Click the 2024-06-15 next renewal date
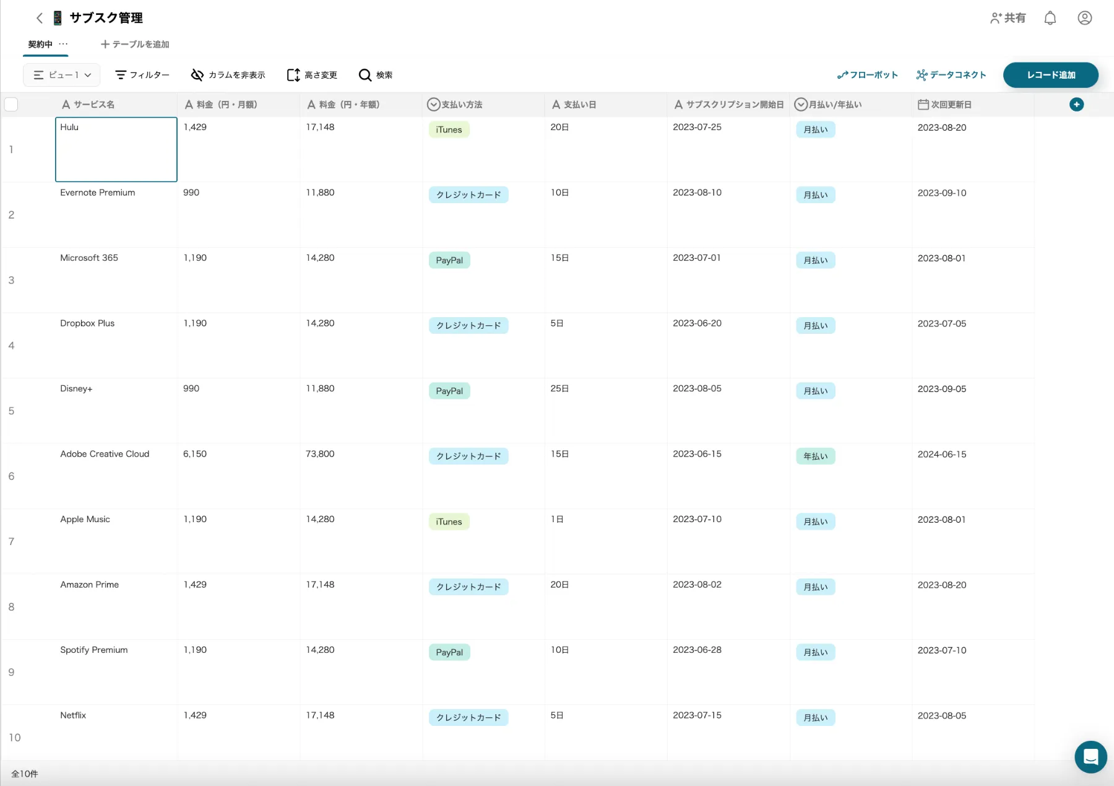Screen dimensions: 1114x786 pos(973,476)
